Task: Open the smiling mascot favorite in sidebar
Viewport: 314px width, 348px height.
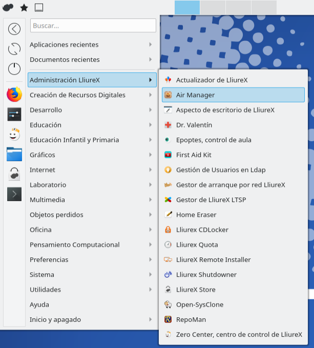Action: pos(14,134)
